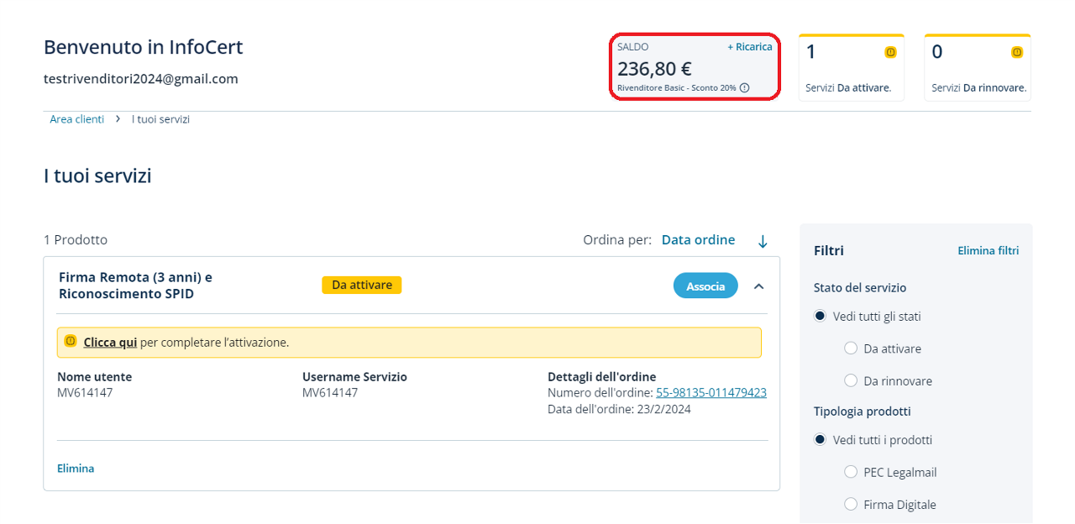Click 'Clicca qui' to complete activation

click(x=110, y=343)
